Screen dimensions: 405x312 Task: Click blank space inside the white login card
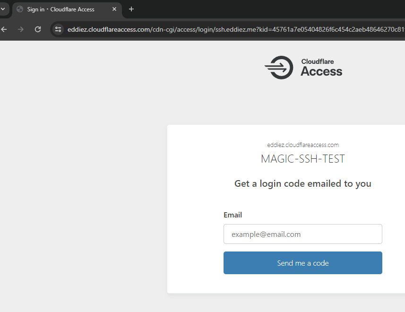point(194,213)
